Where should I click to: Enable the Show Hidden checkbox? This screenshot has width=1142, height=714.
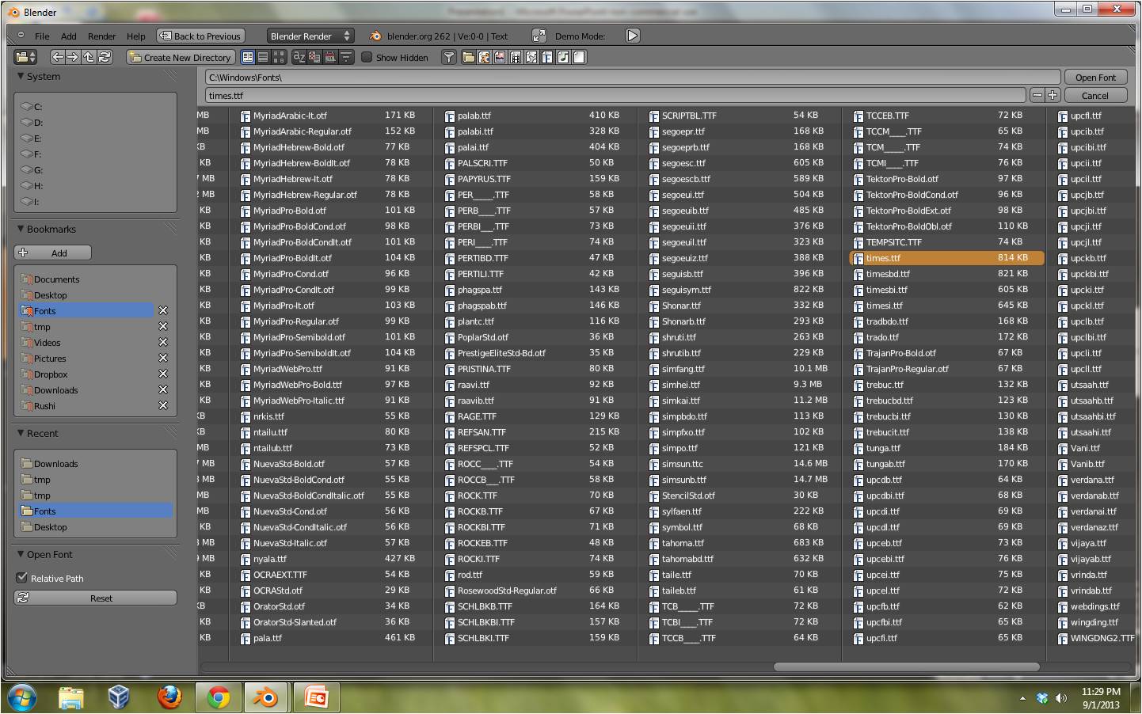click(x=367, y=57)
